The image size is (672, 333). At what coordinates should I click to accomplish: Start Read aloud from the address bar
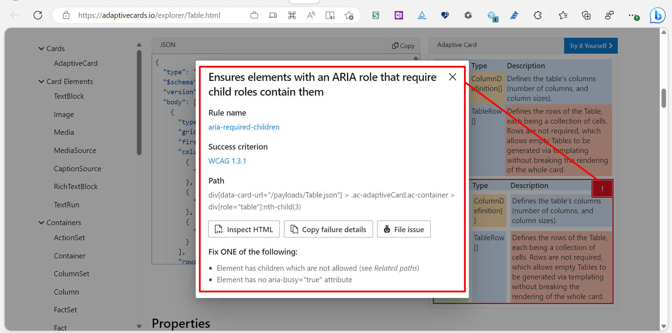tap(311, 15)
